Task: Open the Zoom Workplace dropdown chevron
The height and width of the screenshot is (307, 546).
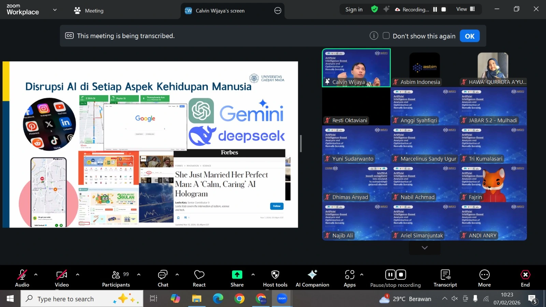Action: 55,10
